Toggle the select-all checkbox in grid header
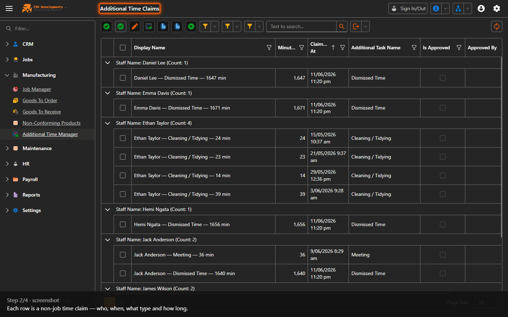 123,48
